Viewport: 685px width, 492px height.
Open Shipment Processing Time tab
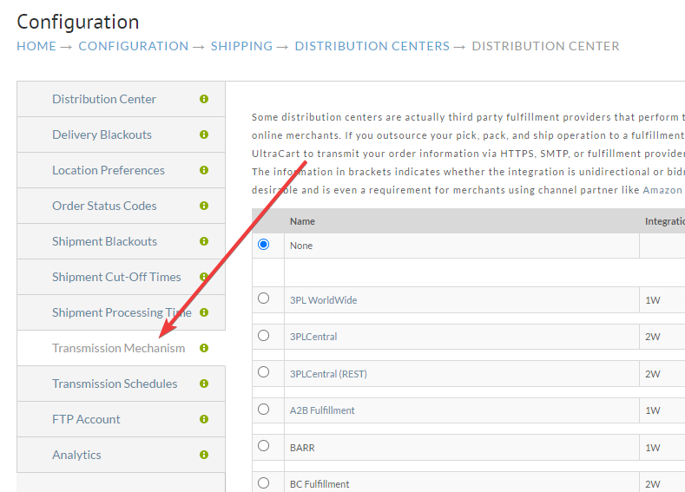[121, 312]
